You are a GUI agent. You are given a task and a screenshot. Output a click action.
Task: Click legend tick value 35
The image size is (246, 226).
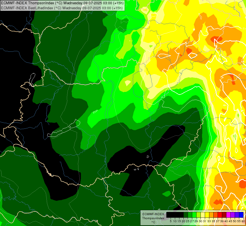click(213, 221)
